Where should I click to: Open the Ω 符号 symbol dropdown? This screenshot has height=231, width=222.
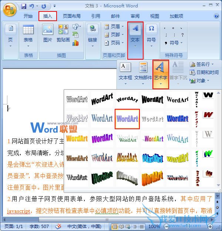click(151, 36)
